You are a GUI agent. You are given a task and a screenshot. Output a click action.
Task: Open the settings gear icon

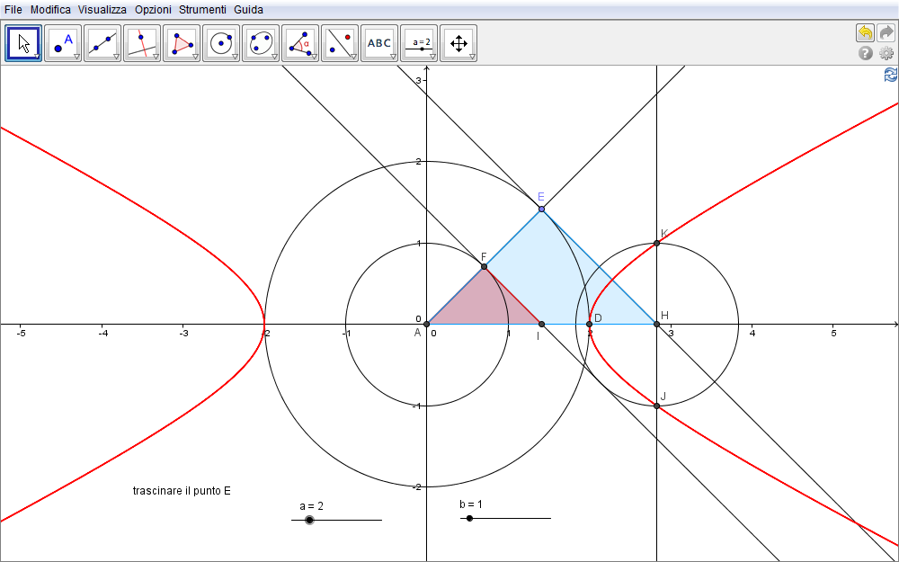coord(886,54)
